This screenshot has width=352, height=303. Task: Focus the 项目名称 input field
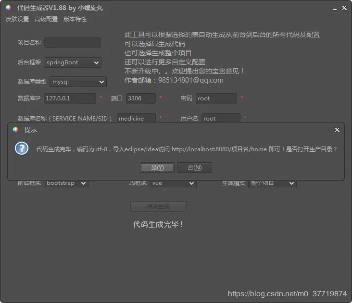pos(73,43)
